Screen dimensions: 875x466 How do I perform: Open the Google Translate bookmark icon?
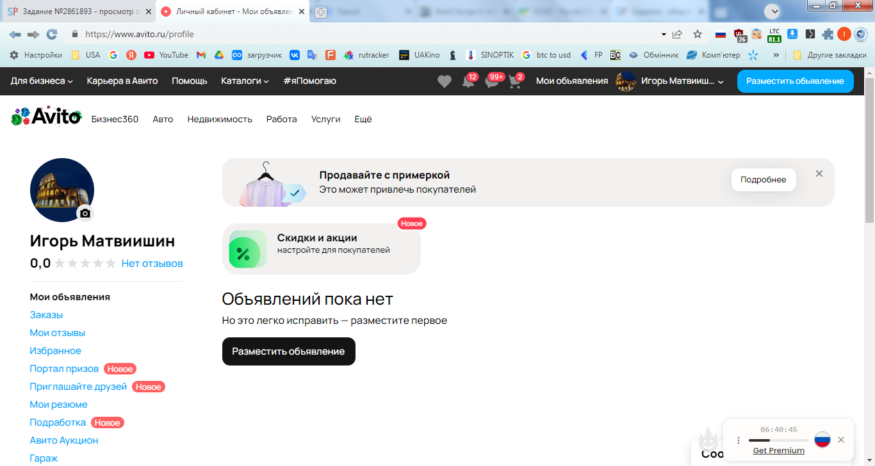[313, 55]
